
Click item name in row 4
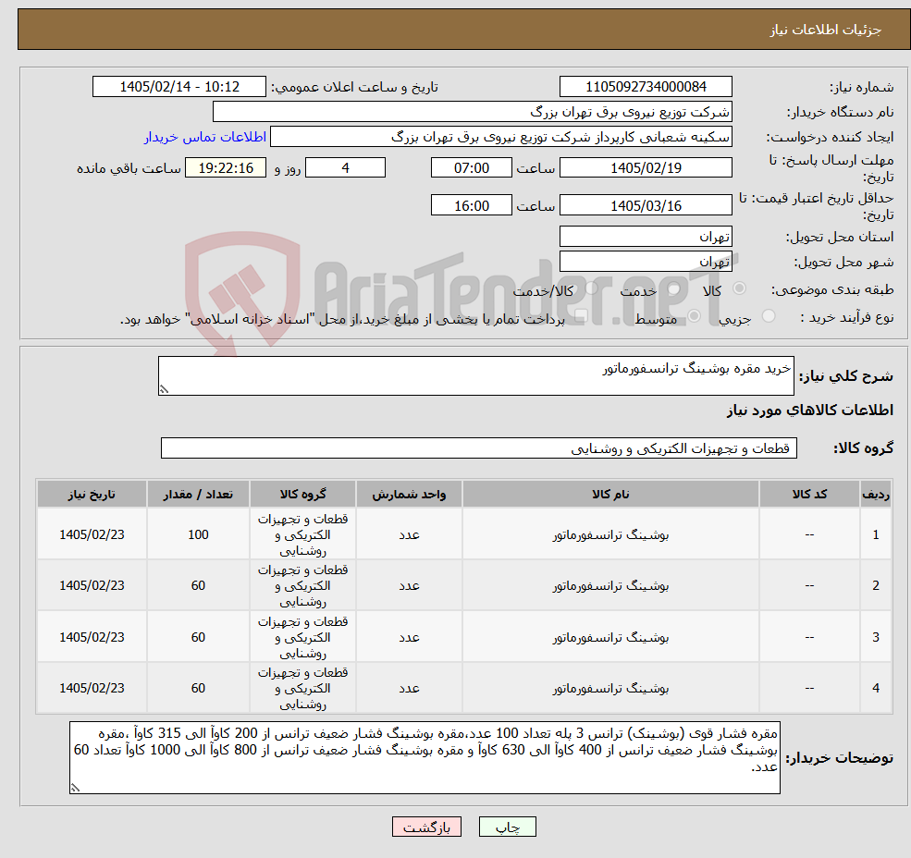pos(610,688)
